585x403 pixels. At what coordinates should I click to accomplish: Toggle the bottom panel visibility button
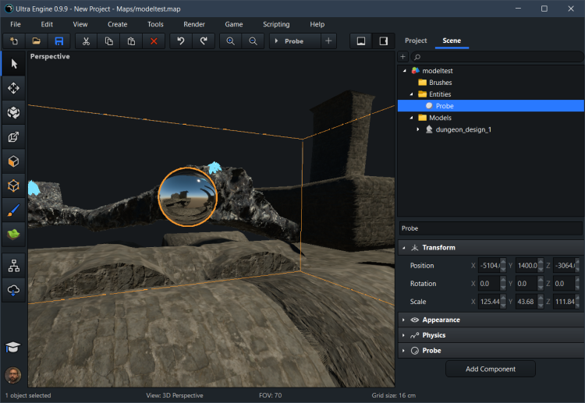point(361,41)
